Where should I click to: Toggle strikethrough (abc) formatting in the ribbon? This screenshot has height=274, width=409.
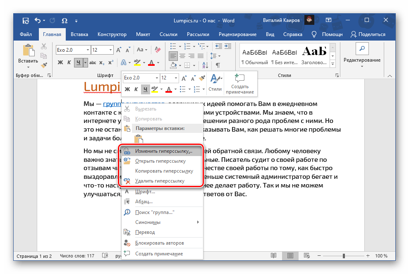tap(93, 62)
